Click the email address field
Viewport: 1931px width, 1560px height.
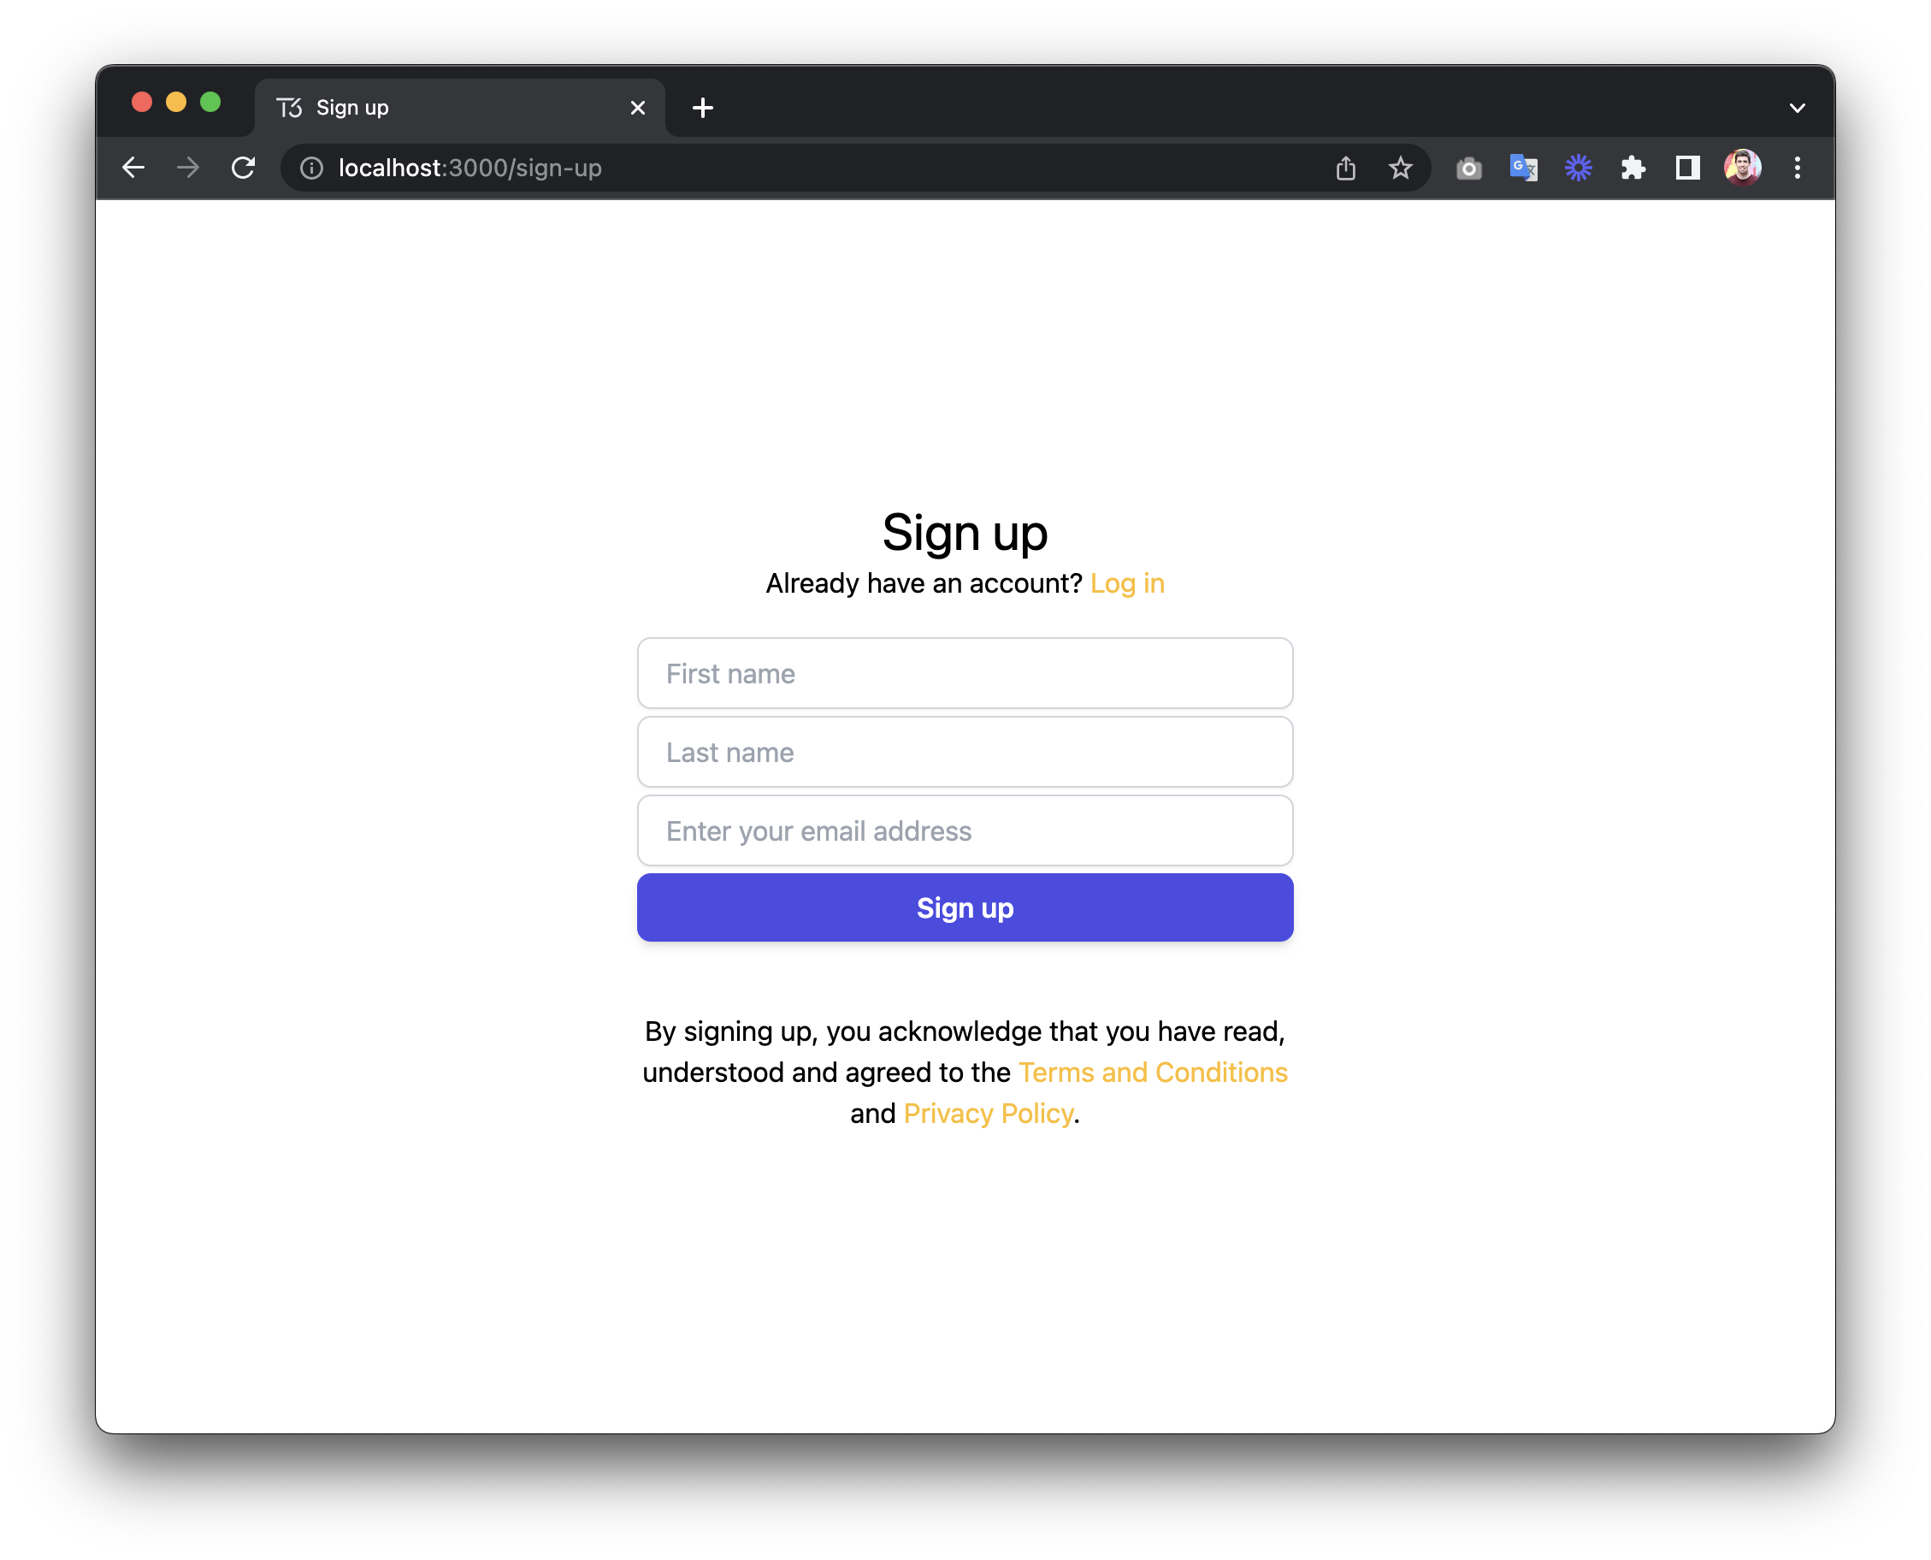click(x=964, y=830)
